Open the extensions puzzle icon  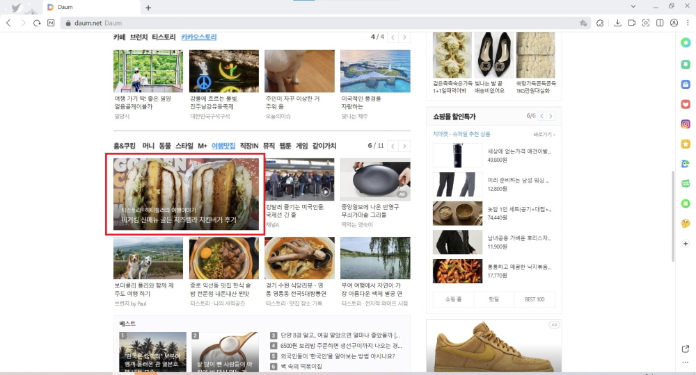(600, 23)
